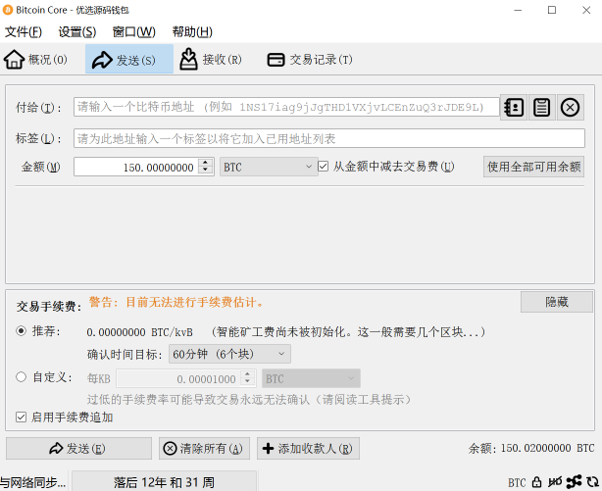Disable 启用手续费追加 checkbox
This screenshot has width=602, height=491.
point(22,417)
